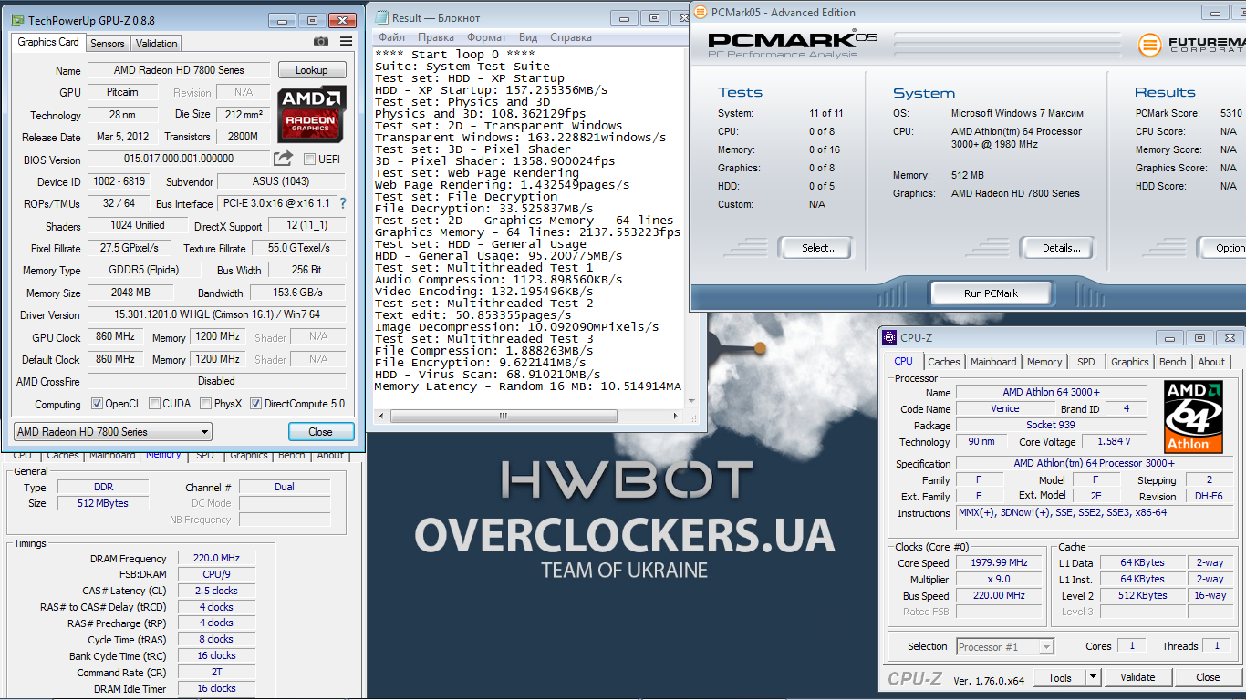The width and height of the screenshot is (1246, 700).
Task: Click the GPU Clock 860 MHz field
Action: tap(116, 337)
